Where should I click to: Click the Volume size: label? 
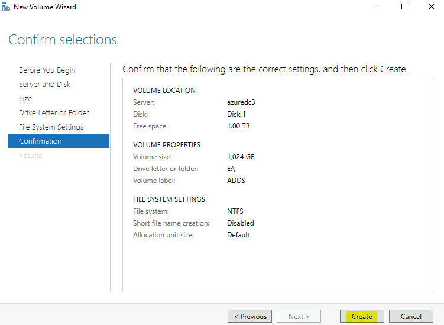click(x=153, y=156)
